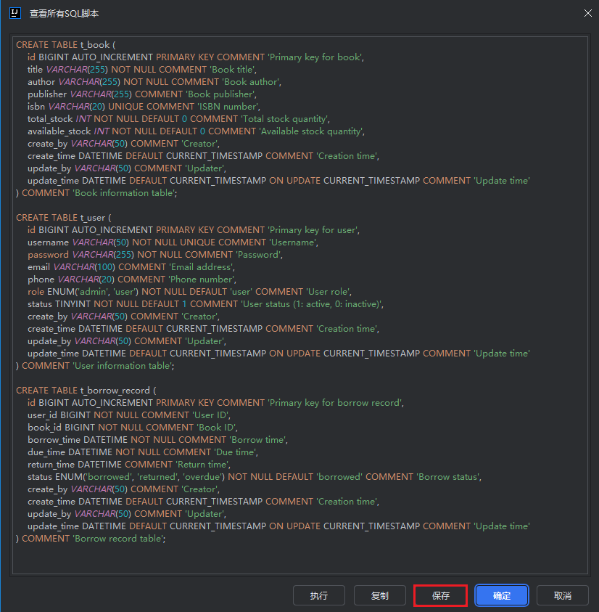Click the available_stock INT column line
599x612 pixels.
[x=195, y=131]
